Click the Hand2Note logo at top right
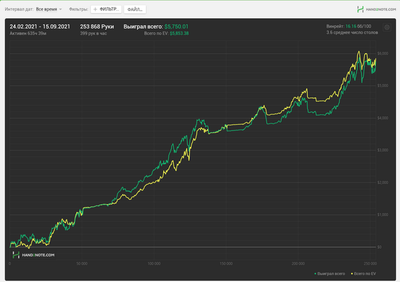 click(x=377, y=10)
